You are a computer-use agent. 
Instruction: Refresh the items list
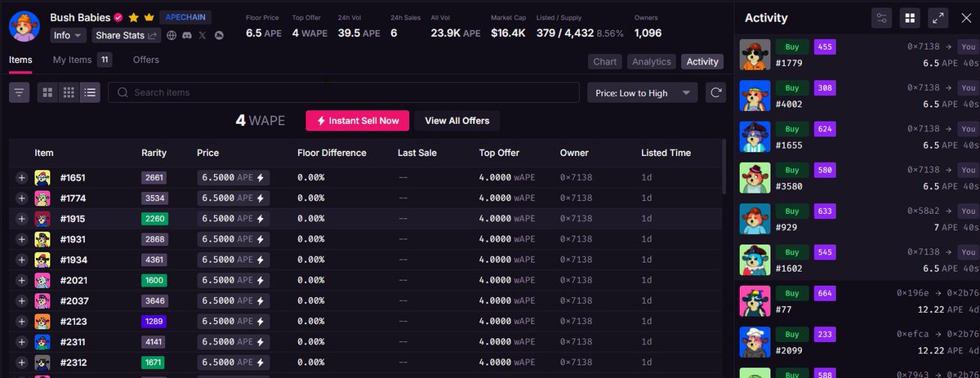(715, 92)
